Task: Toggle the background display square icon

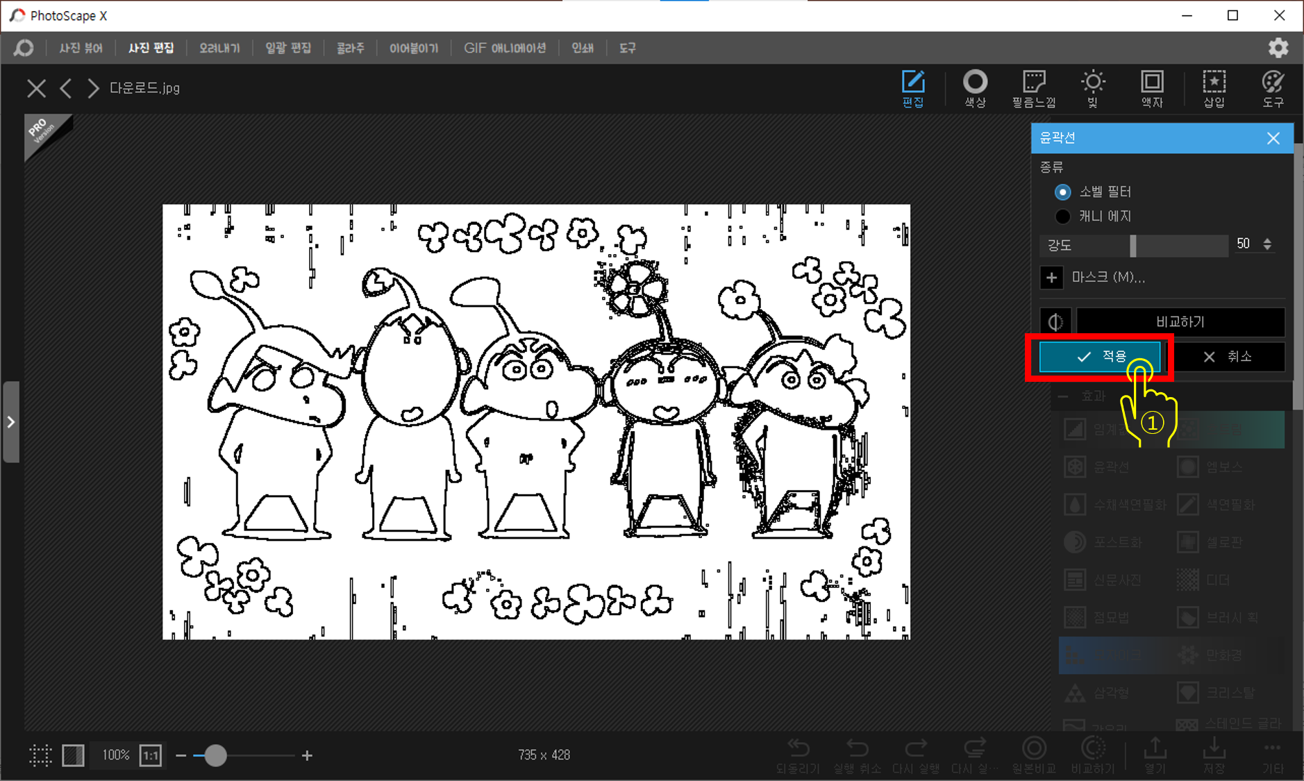Action: (73, 755)
